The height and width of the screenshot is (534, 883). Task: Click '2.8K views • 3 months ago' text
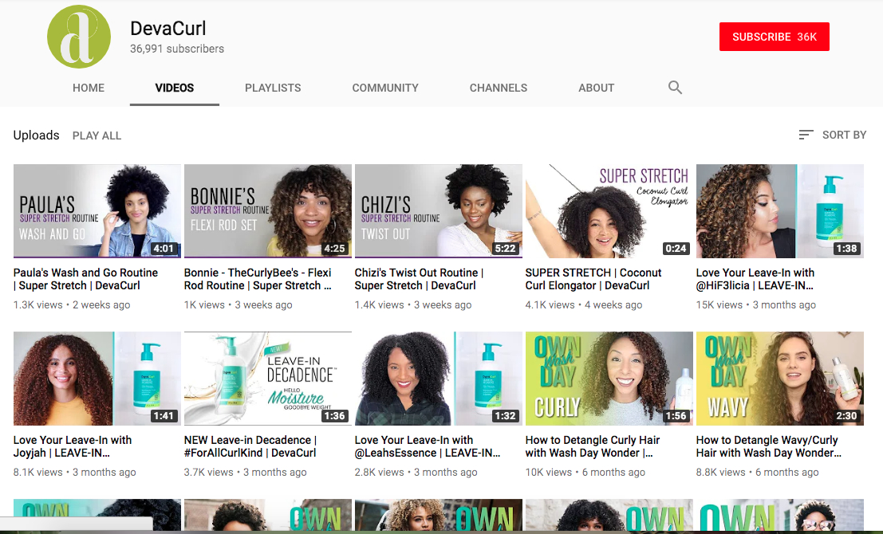(x=416, y=472)
